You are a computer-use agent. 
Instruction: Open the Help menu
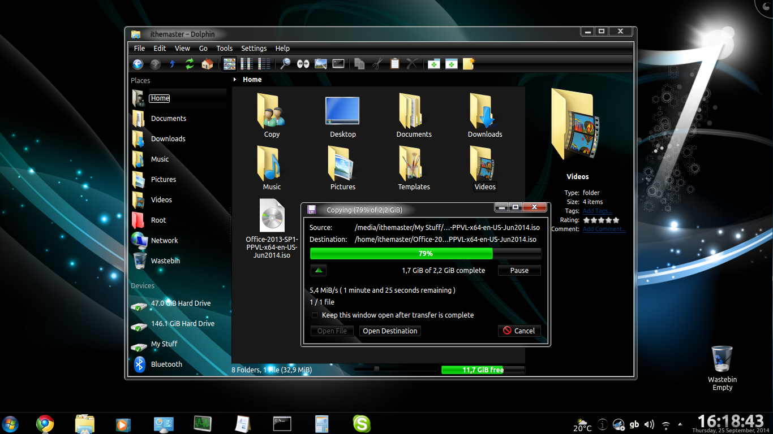[282, 48]
